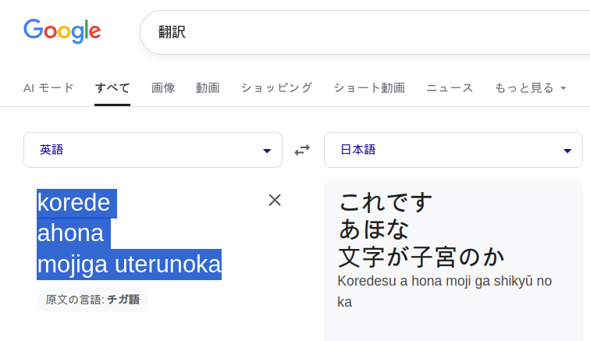Click the detected language チガ語 chip
This screenshot has height=341, width=590.
[92, 300]
